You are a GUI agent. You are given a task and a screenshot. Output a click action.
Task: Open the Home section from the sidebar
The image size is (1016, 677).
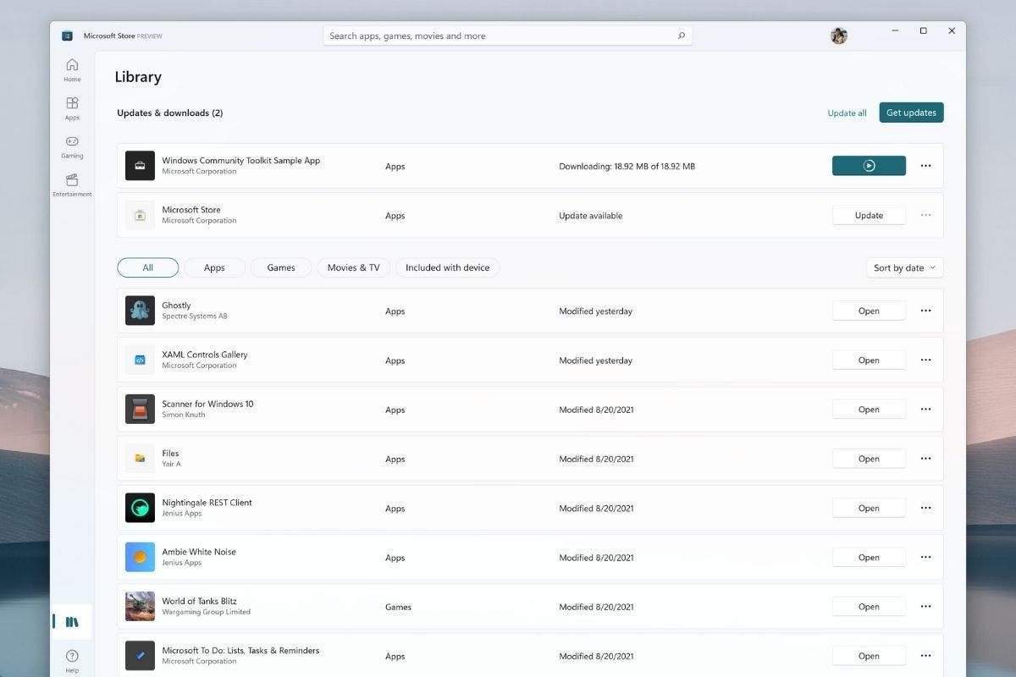tap(71, 68)
